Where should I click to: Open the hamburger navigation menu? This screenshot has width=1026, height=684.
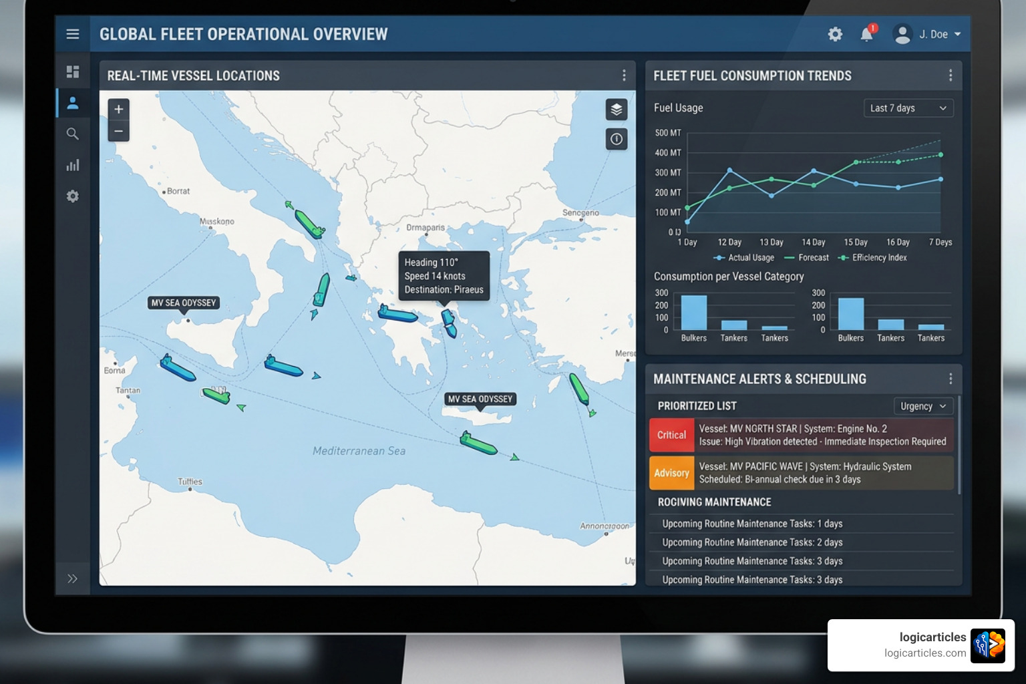[73, 34]
